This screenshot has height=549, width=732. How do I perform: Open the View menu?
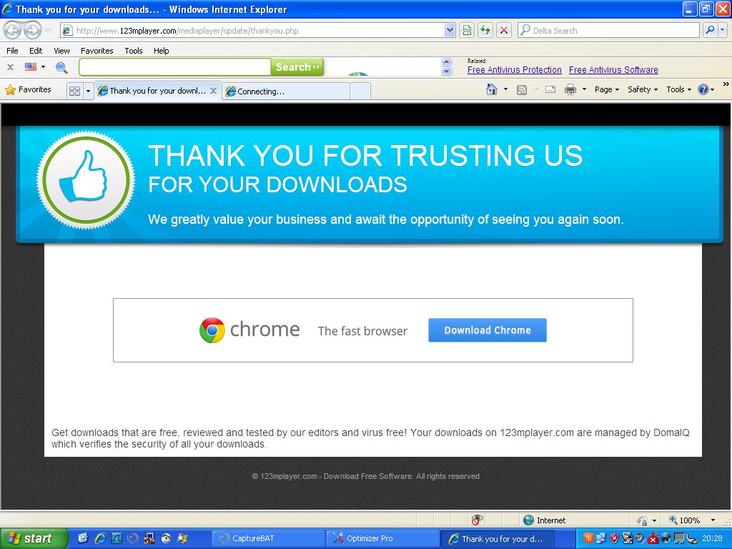(x=61, y=51)
